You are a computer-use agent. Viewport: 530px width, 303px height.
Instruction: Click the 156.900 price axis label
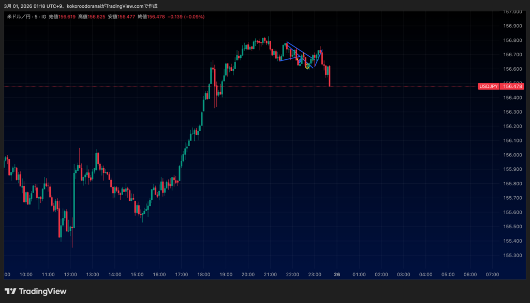pyautogui.click(x=512, y=26)
